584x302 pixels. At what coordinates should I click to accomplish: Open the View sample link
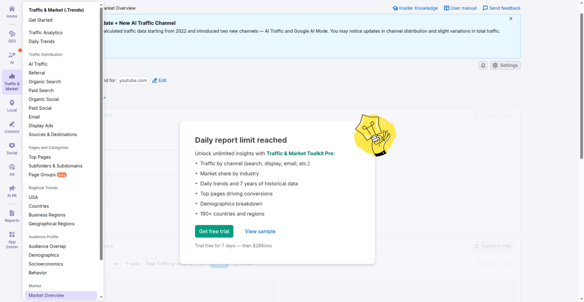(x=260, y=231)
